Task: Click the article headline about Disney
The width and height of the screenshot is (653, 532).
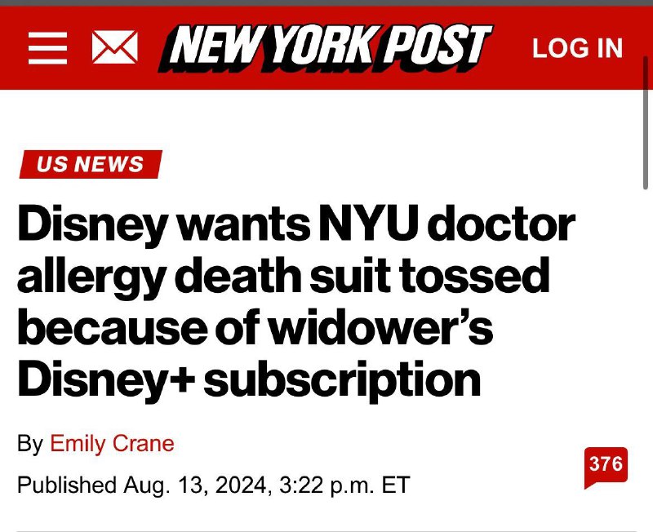Action: click(x=295, y=302)
